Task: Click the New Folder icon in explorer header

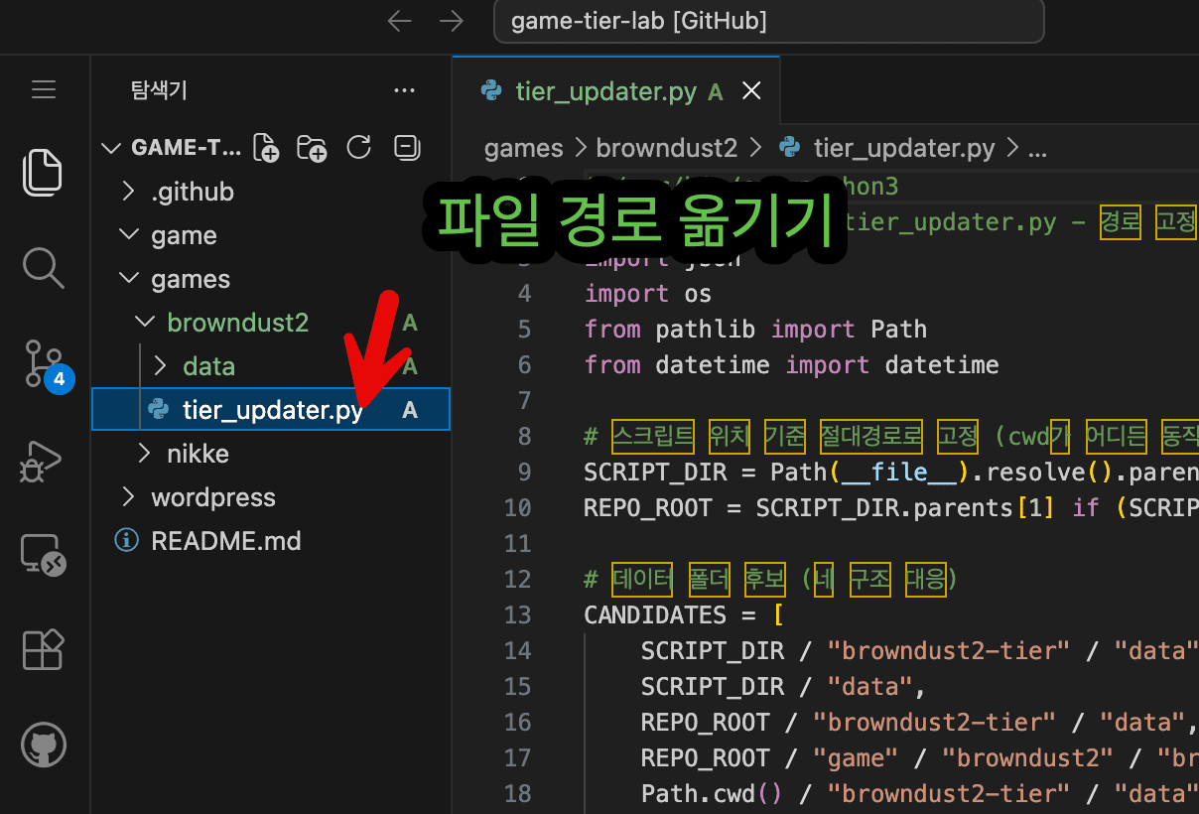Action: click(x=313, y=148)
